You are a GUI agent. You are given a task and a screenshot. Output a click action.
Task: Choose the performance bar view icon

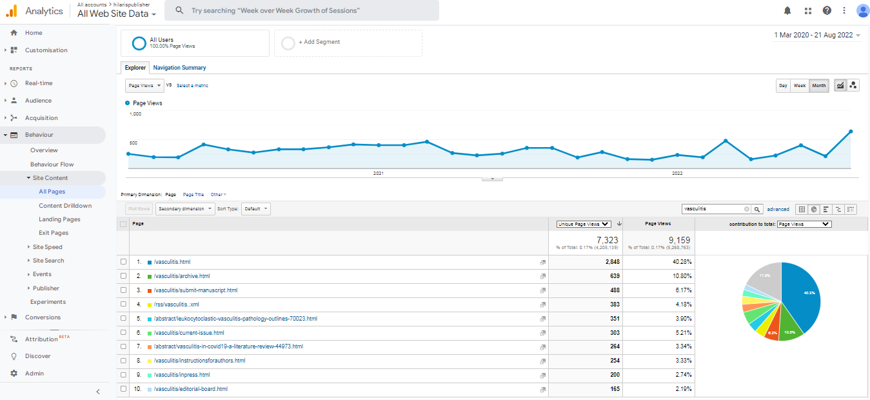tap(826, 209)
